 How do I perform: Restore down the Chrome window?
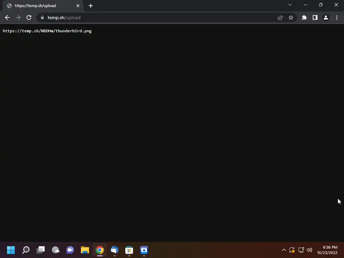coord(321,5)
